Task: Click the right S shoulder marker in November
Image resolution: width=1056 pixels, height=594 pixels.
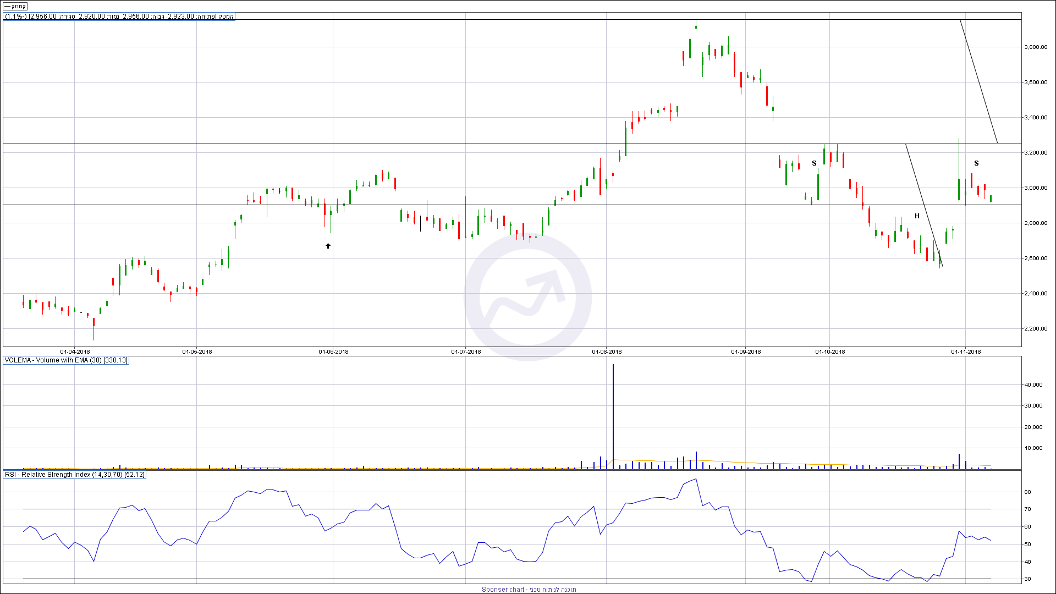Action: point(976,163)
